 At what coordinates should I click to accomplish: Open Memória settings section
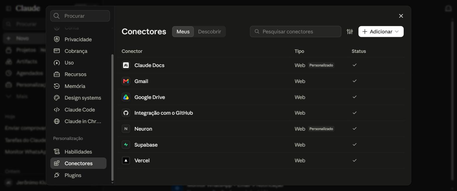coord(78,86)
